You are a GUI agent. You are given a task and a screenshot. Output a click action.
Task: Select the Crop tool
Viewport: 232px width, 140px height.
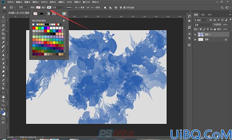(3, 34)
